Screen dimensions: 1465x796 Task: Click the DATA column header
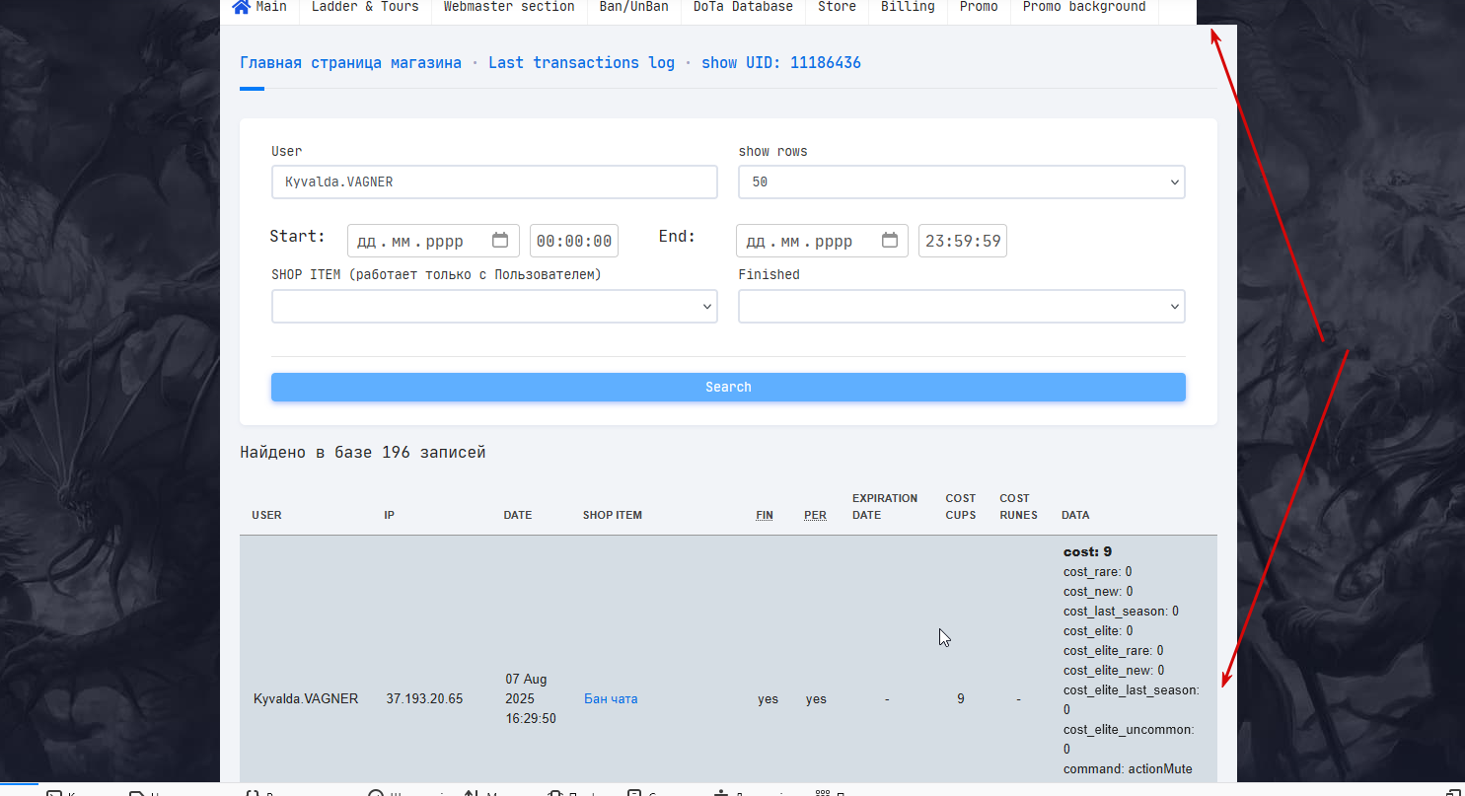tap(1075, 515)
